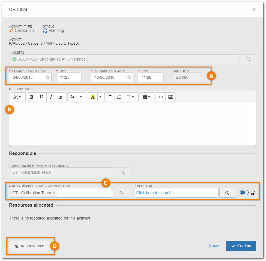Image resolution: width=266 pixels, height=261 pixels.
Task: Insert a bulleted list
Action: (109, 97)
